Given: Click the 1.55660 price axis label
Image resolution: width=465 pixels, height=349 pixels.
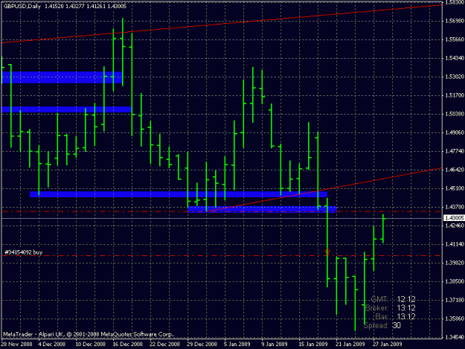Looking at the screenshot, I should click(455, 39).
